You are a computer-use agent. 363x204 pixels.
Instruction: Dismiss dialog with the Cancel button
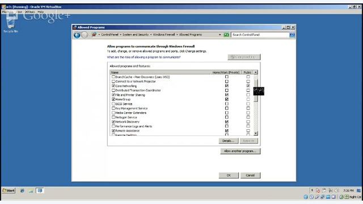250,175
